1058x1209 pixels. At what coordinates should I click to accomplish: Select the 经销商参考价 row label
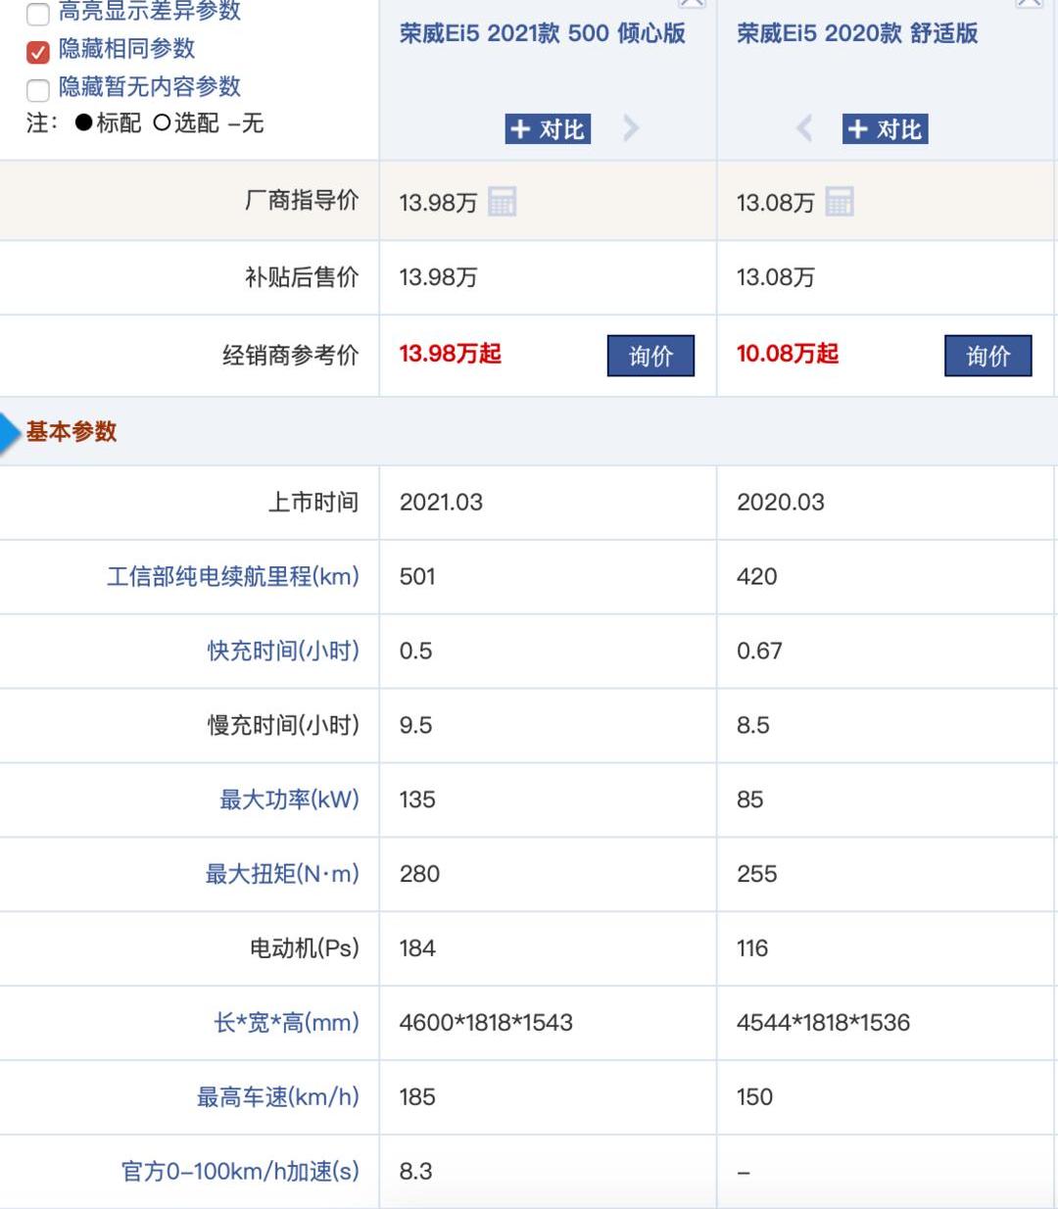click(291, 355)
